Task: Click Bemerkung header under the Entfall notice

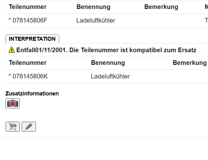Action: (189, 63)
